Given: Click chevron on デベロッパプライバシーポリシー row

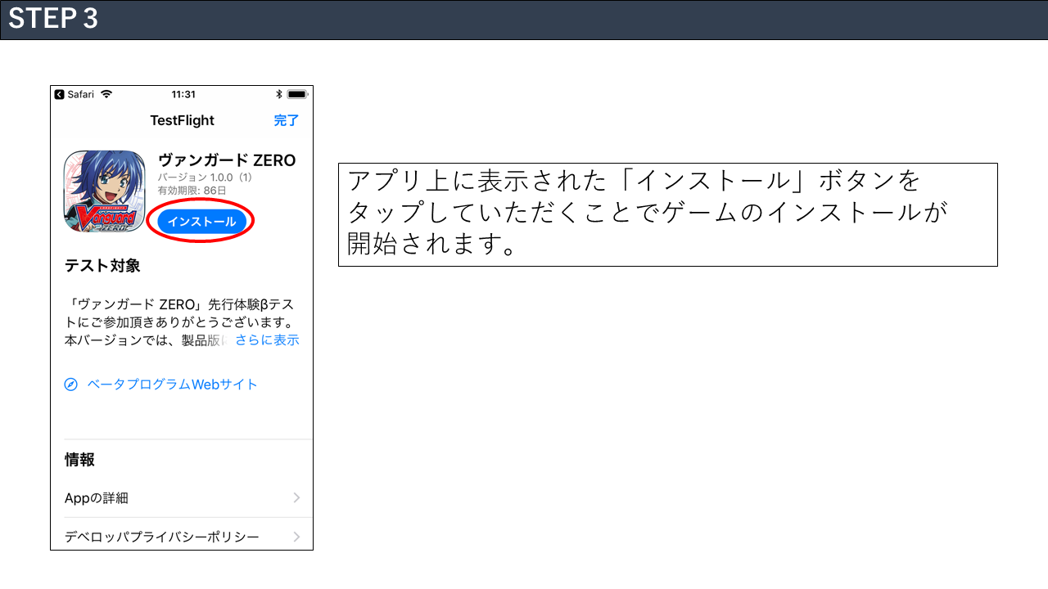Looking at the screenshot, I should pyautogui.click(x=296, y=537).
